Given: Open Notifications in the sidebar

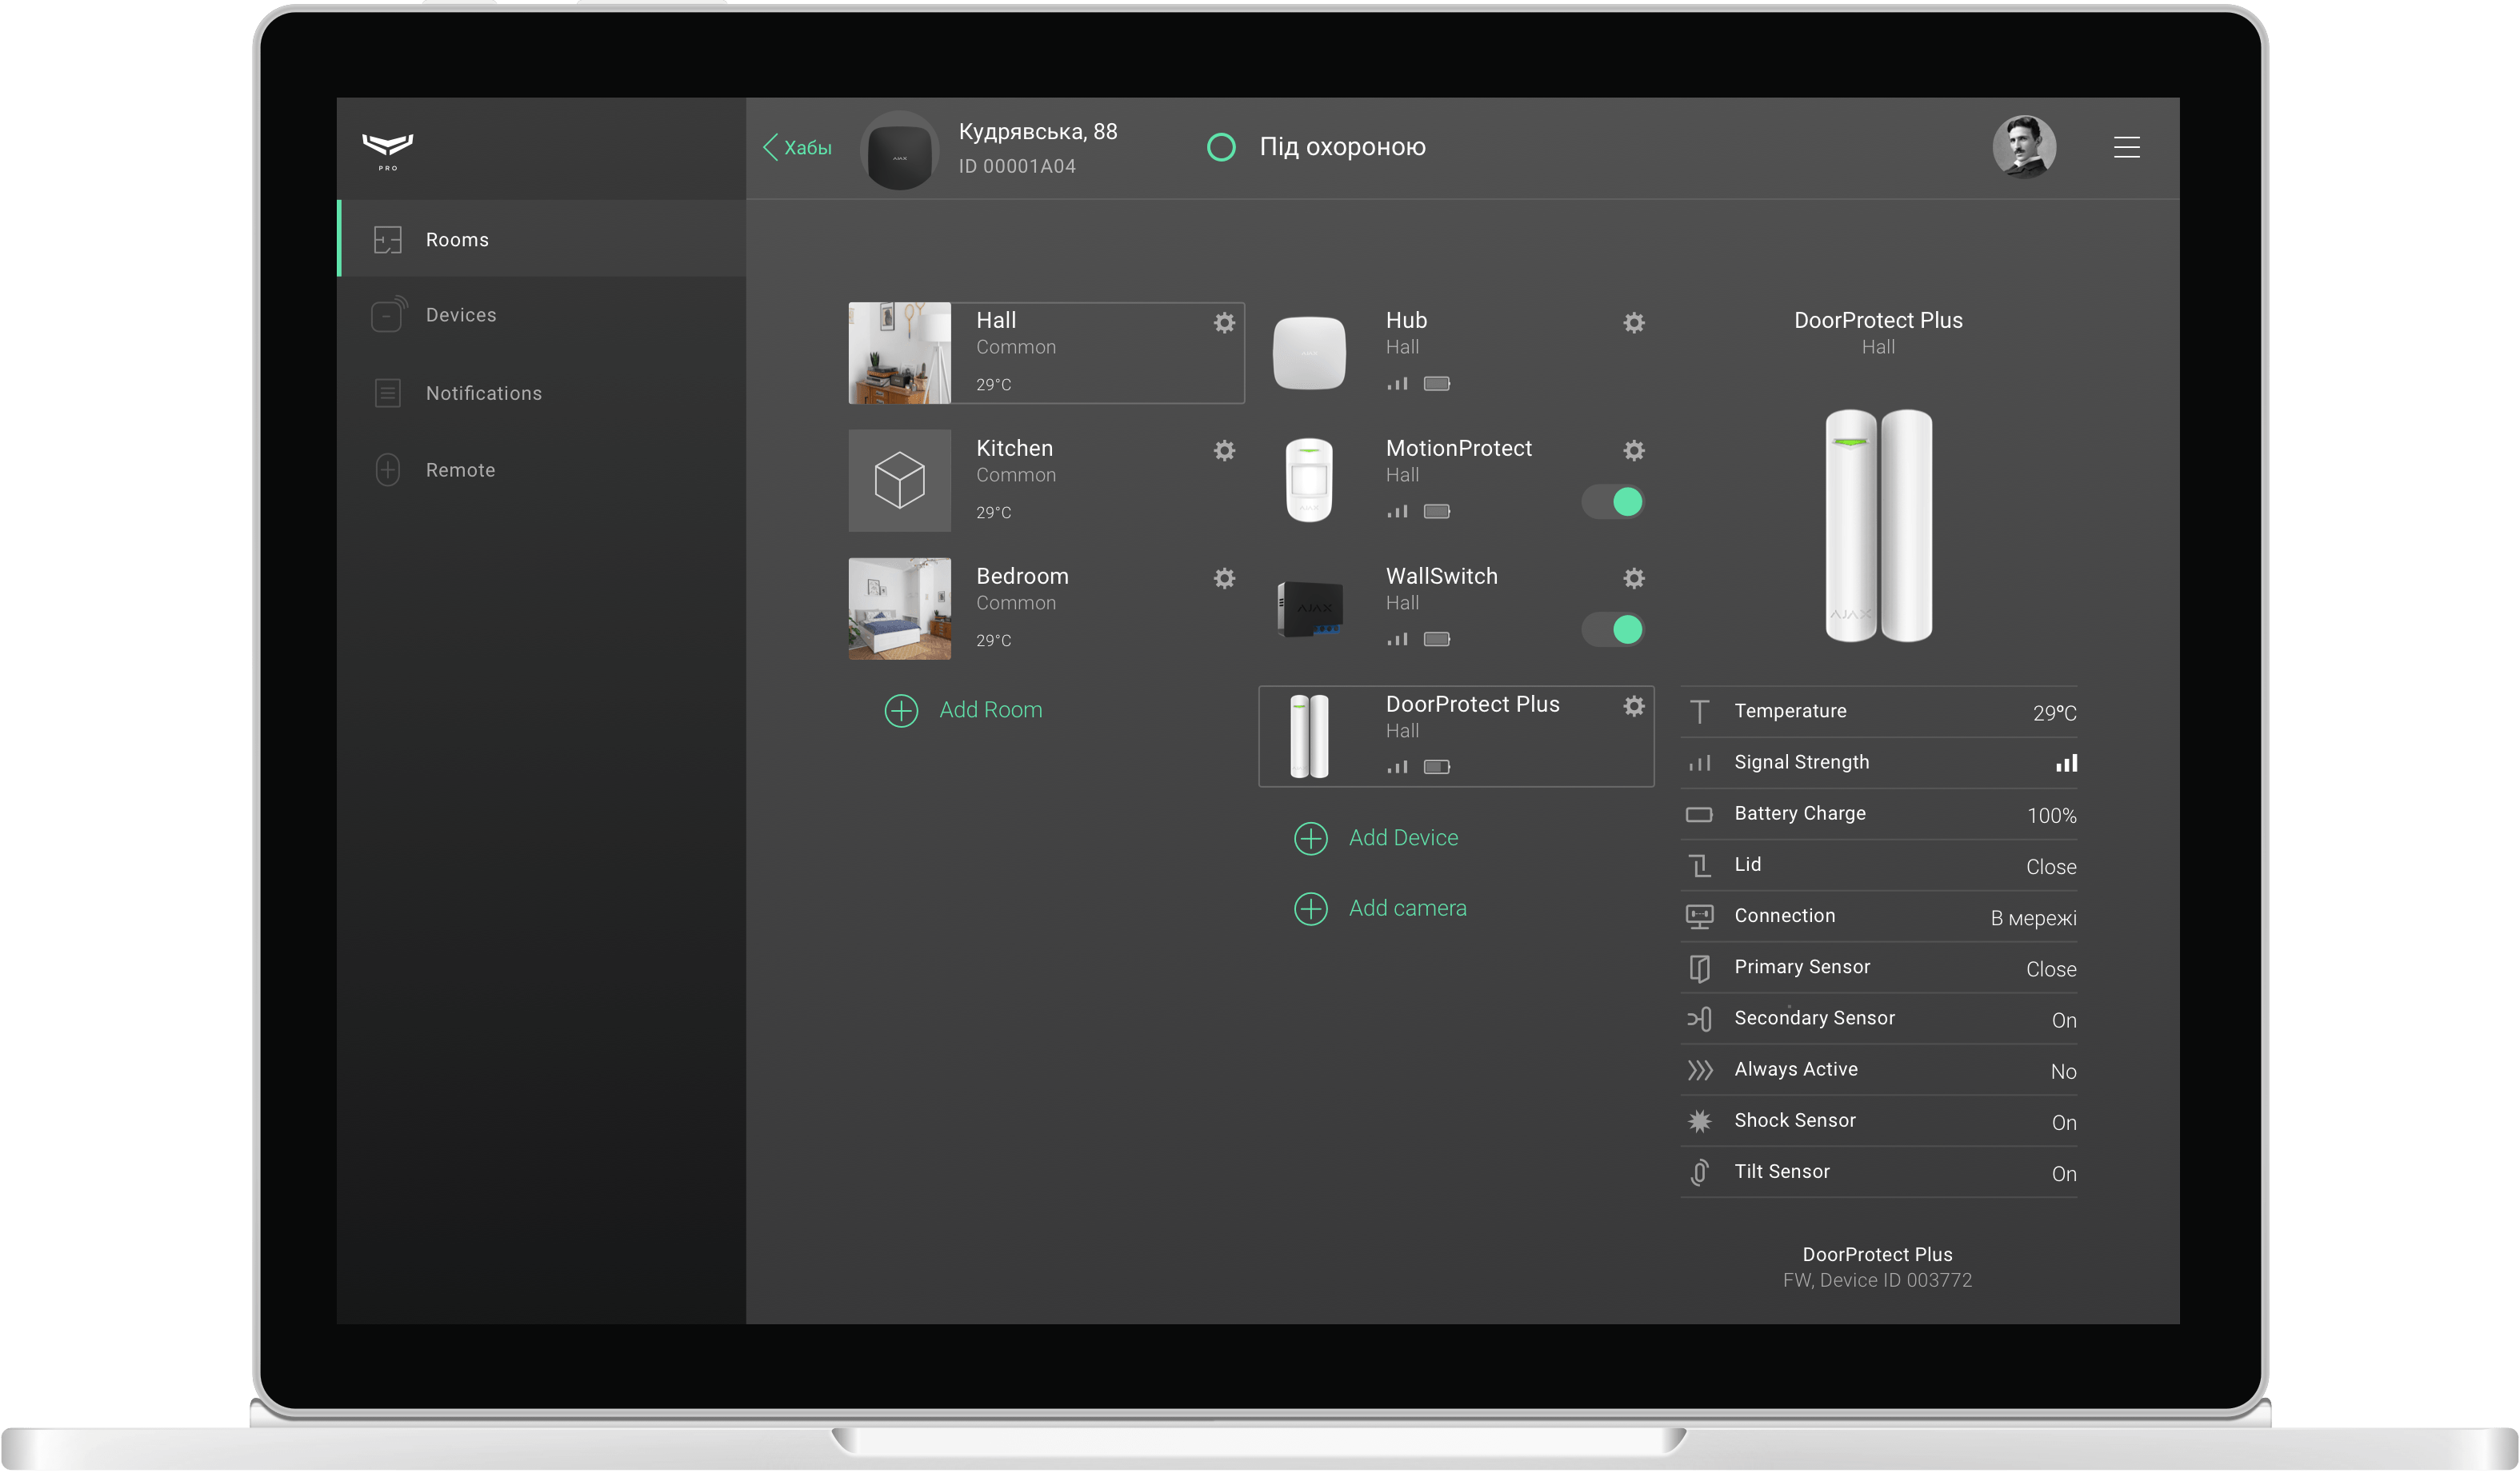Looking at the screenshot, I should pyautogui.click(x=483, y=393).
